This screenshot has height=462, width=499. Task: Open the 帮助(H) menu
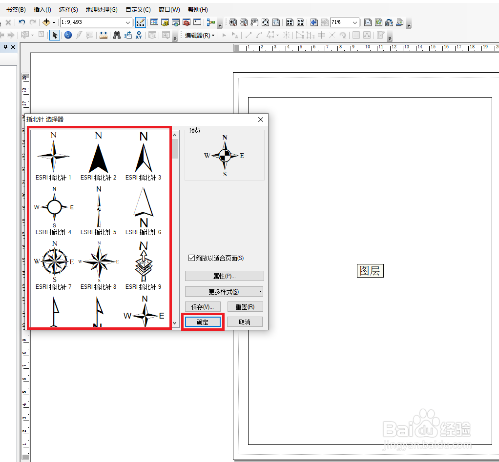pos(198,10)
